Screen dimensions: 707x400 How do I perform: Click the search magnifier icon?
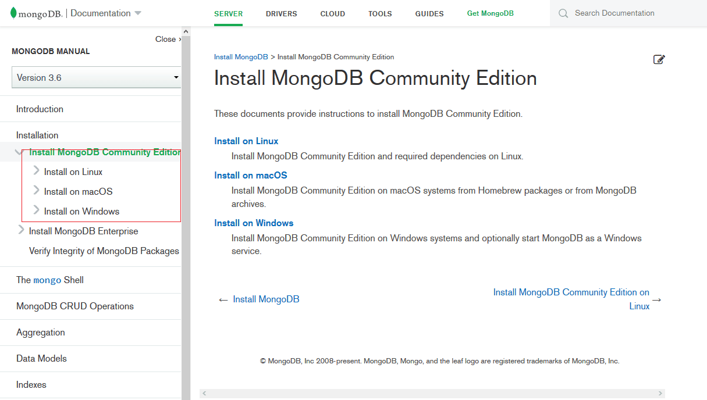[x=563, y=13]
